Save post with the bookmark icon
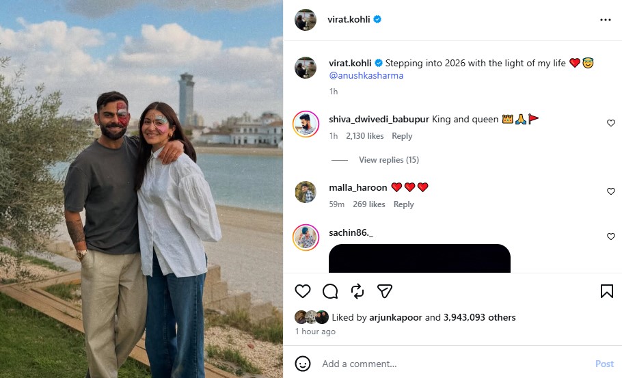Screen dimensions: 622x378 (x=606, y=291)
